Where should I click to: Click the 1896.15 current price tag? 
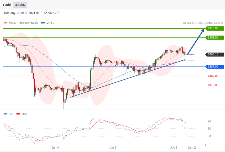tap(215, 54)
